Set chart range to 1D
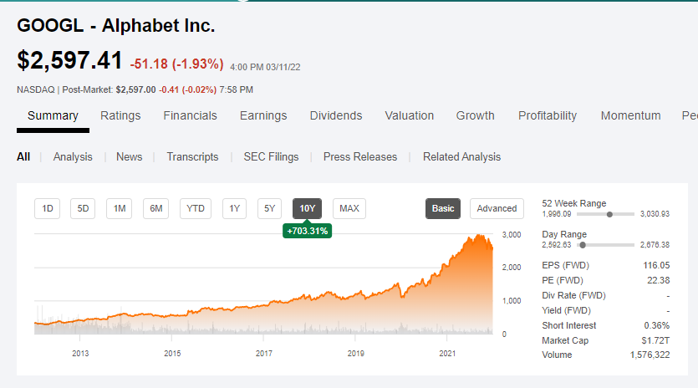The image size is (698, 388). point(47,208)
